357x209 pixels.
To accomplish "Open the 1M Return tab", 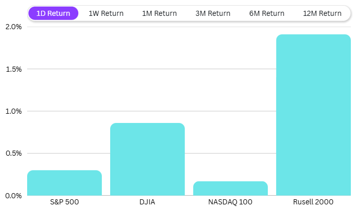I will 159,13.
